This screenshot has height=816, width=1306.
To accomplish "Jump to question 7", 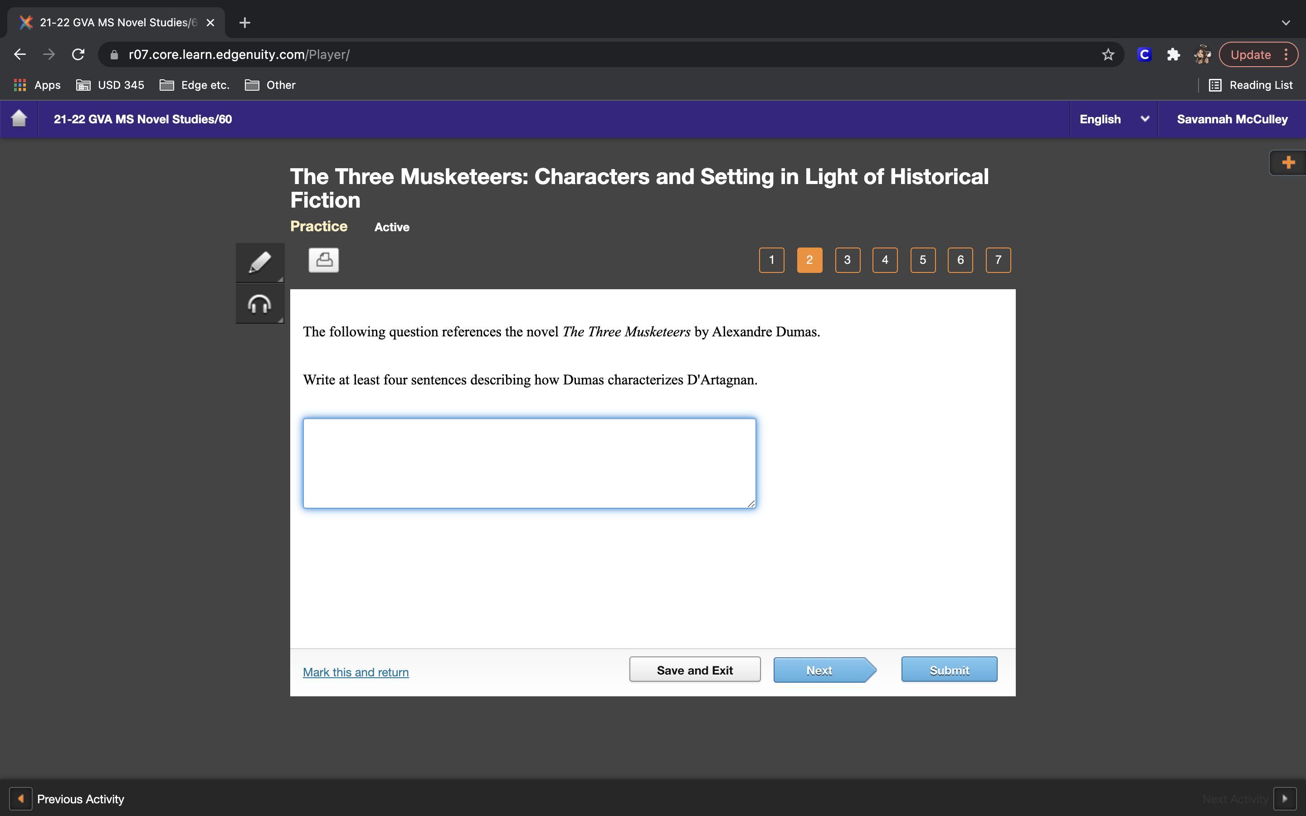I will (998, 260).
